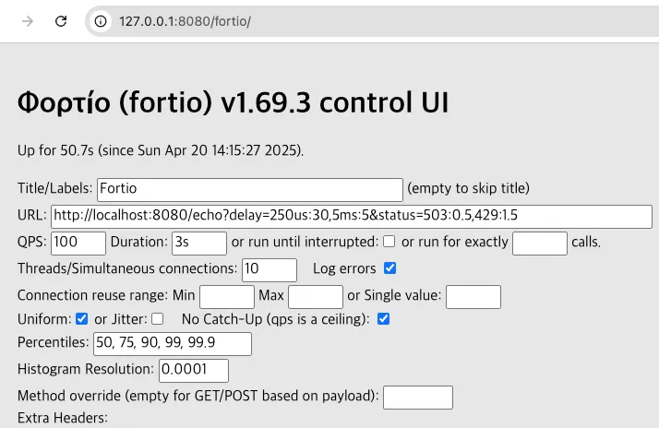Untick the Log errors checkbox

pyautogui.click(x=390, y=268)
